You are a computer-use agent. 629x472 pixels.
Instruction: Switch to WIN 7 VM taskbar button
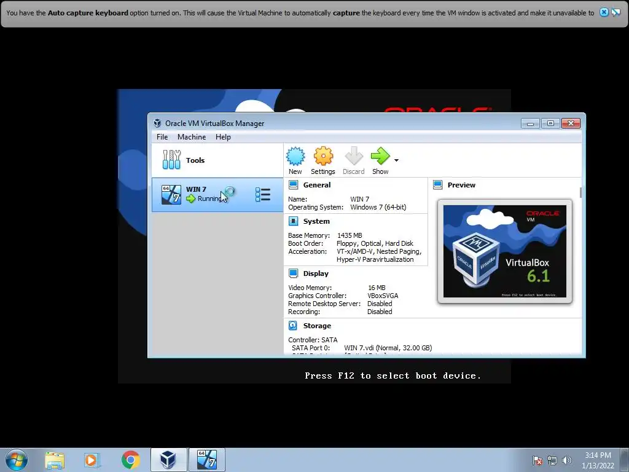207,460
